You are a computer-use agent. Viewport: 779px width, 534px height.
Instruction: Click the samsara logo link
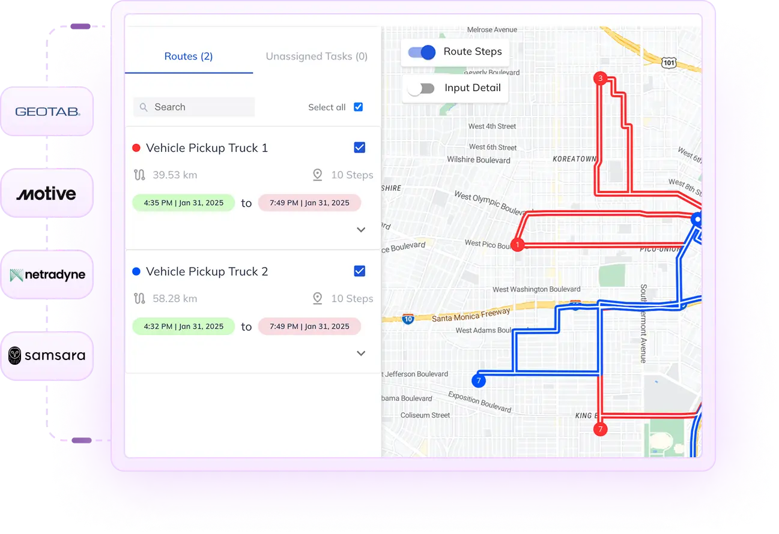(x=47, y=355)
